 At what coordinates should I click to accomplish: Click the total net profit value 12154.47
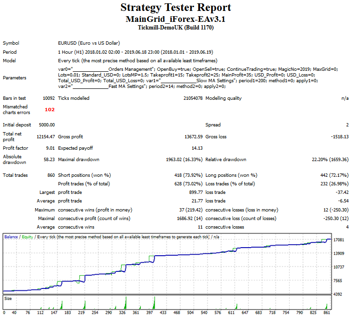click(47, 137)
